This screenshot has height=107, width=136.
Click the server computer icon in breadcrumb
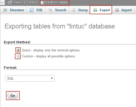pos(10,2)
